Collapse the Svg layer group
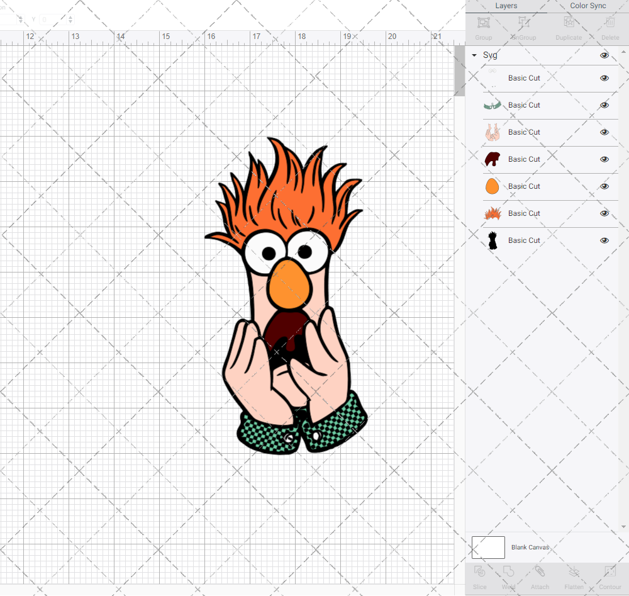This screenshot has width=629, height=596. (474, 55)
